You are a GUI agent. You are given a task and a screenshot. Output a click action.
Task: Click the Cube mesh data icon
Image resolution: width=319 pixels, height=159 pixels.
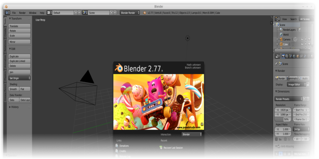[293, 44]
